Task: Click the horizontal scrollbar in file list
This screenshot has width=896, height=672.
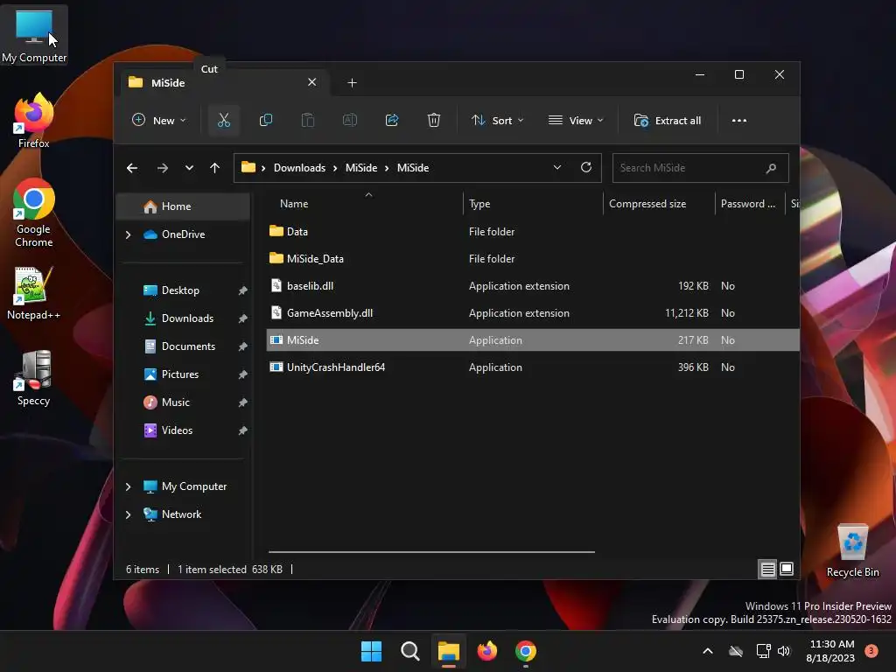Action: (431, 552)
